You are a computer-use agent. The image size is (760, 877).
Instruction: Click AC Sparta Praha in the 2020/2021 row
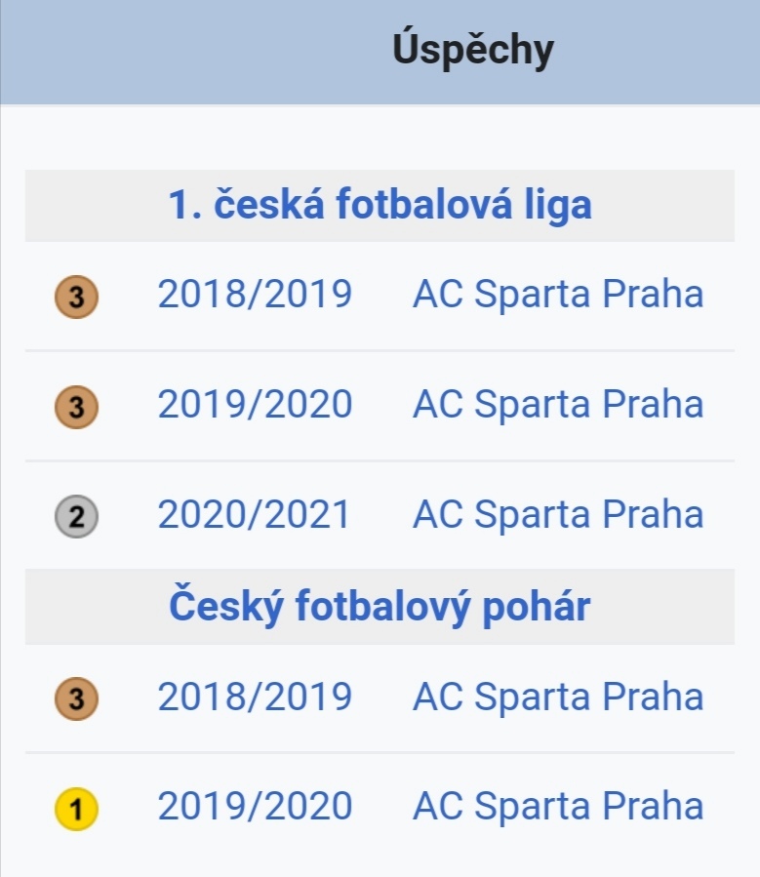558,514
